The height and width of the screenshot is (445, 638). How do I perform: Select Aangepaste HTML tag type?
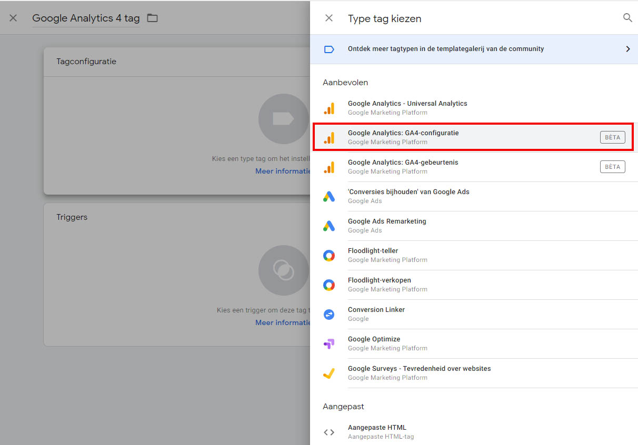coord(377,432)
